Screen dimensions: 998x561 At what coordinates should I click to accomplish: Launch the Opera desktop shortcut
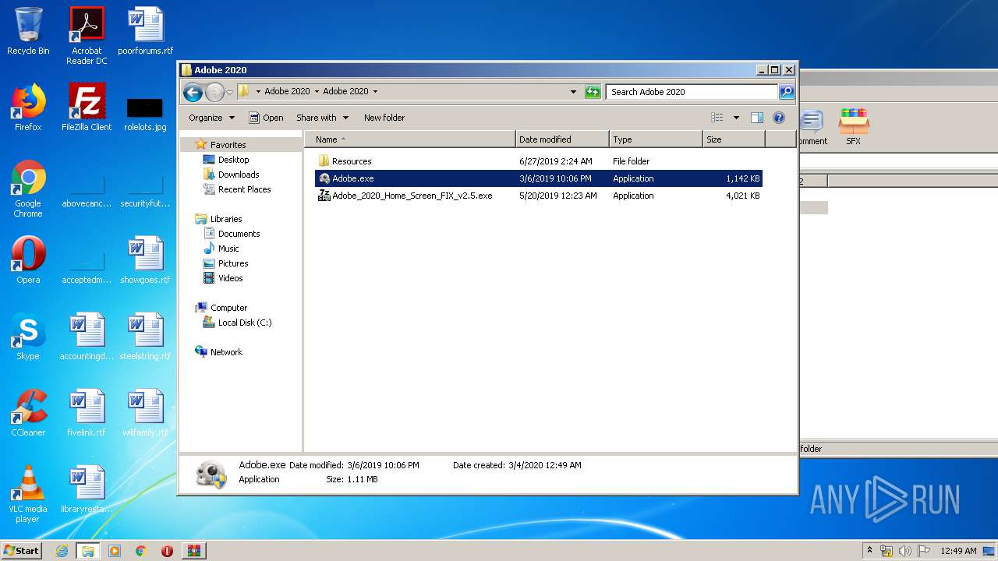click(x=28, y=260)
